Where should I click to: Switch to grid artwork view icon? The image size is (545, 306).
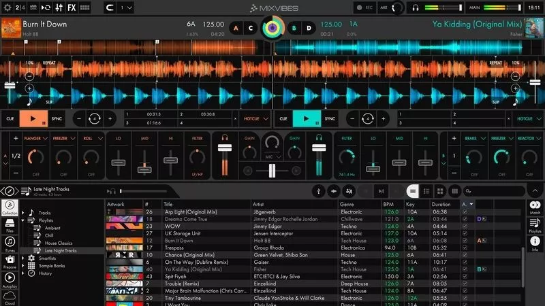coord(440,191)
